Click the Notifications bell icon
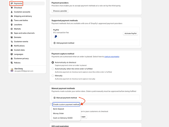Viewport: 169px width, 127px height. tap(12, 46)
